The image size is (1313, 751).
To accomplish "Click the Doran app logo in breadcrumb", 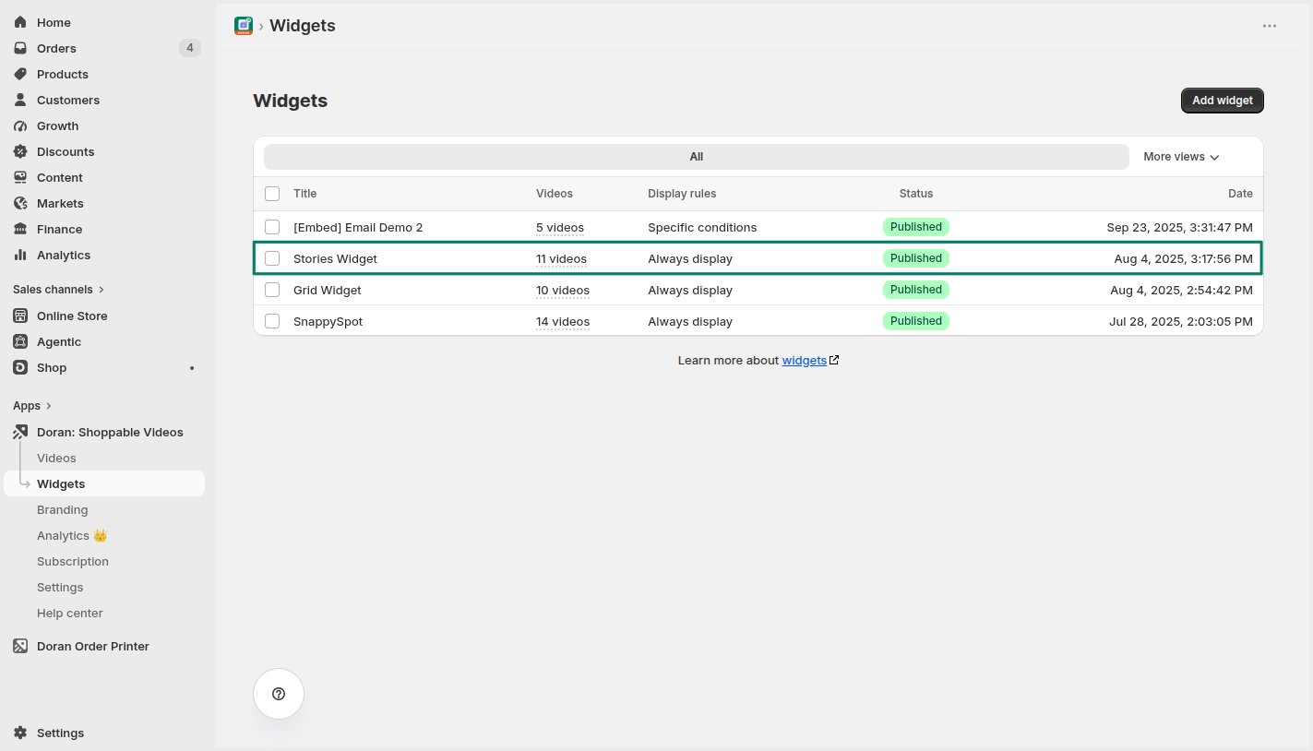I will click(244, 26).
